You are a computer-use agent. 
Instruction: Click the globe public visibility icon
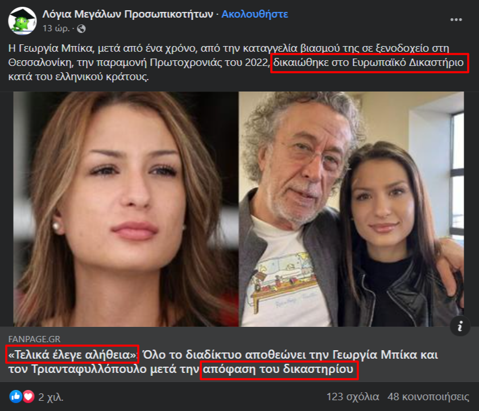81,28
